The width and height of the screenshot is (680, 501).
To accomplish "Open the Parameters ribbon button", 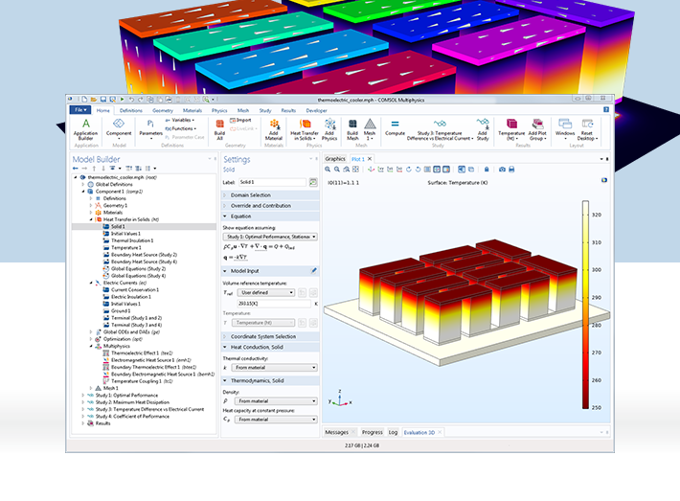I will tap(150, 129).
